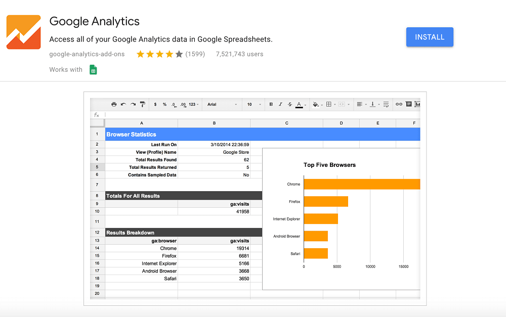Select row 5 header
The width and height of the screenshot is (506, 317).
(x=97, y=167)
